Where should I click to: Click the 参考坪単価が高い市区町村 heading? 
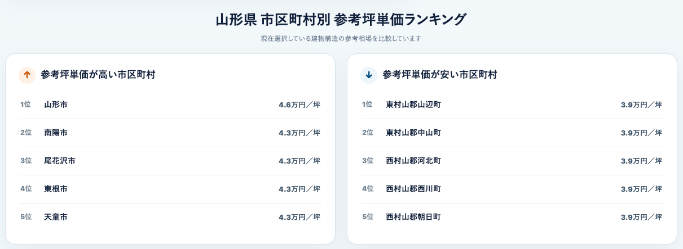coord(98,75)
